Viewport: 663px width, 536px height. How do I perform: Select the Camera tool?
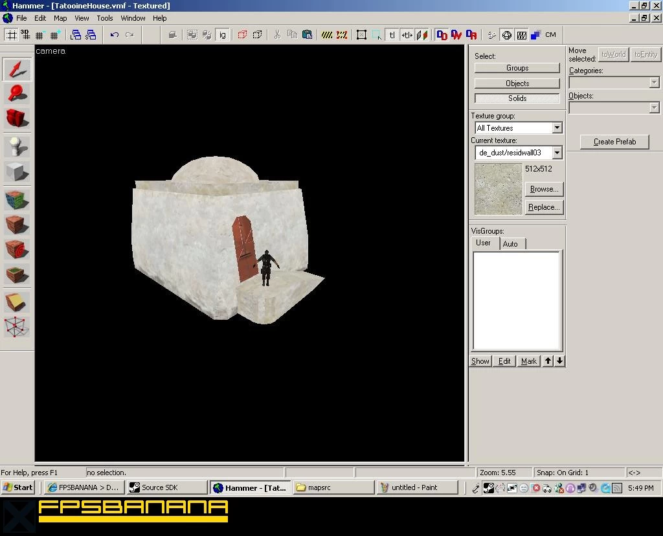[x=17, y=118]
